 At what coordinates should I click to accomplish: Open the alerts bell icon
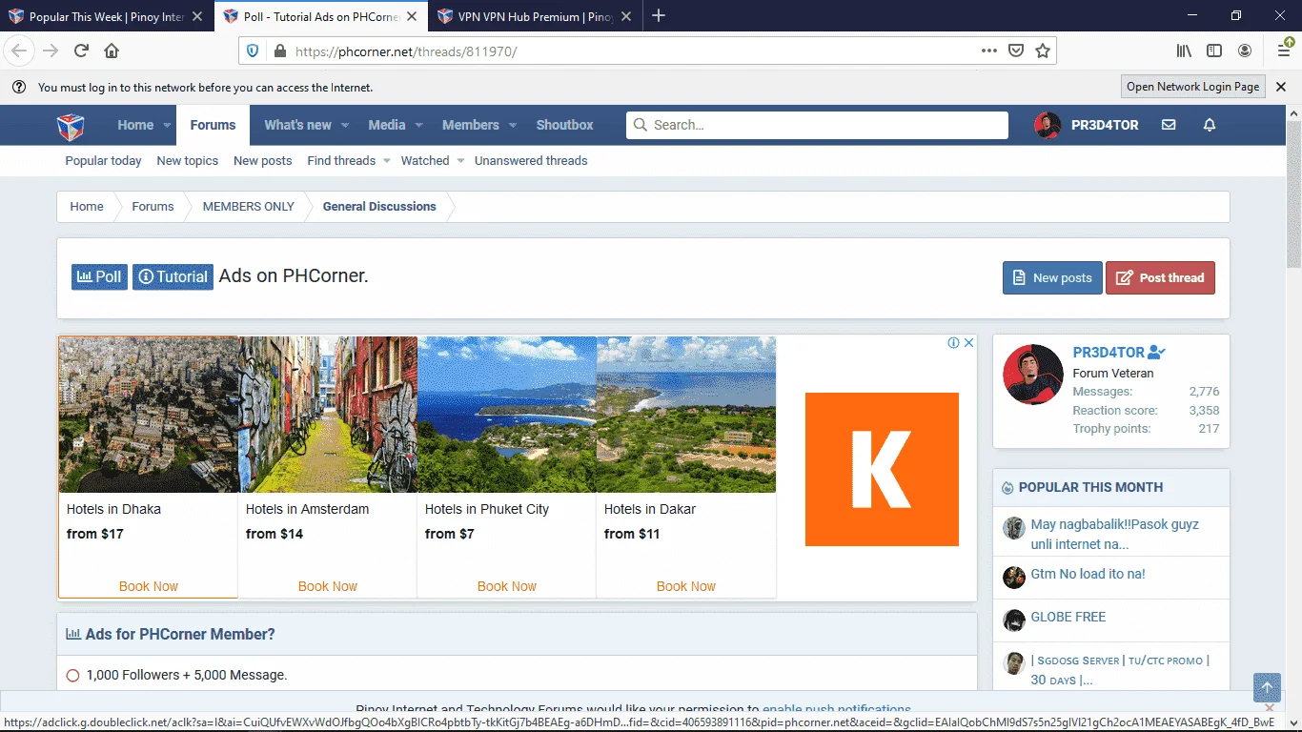click(1210, 125)
